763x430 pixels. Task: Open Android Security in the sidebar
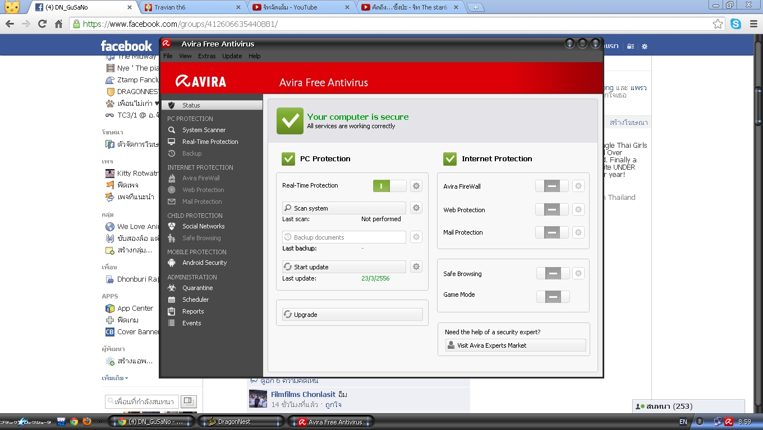coord(204,263)
